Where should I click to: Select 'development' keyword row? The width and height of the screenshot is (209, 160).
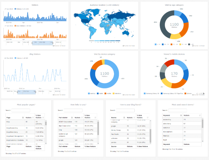(182, 132)
